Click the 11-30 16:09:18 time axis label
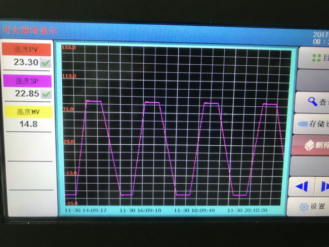Viewport: 329px width, 247px height. point(140,210)
